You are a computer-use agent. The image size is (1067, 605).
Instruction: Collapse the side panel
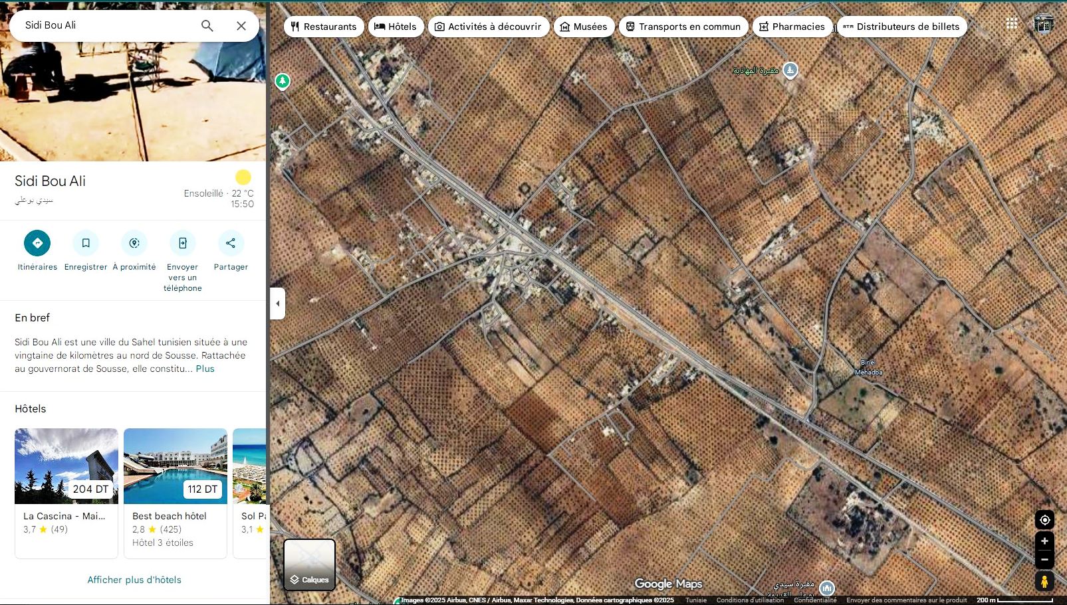[278, 303]
